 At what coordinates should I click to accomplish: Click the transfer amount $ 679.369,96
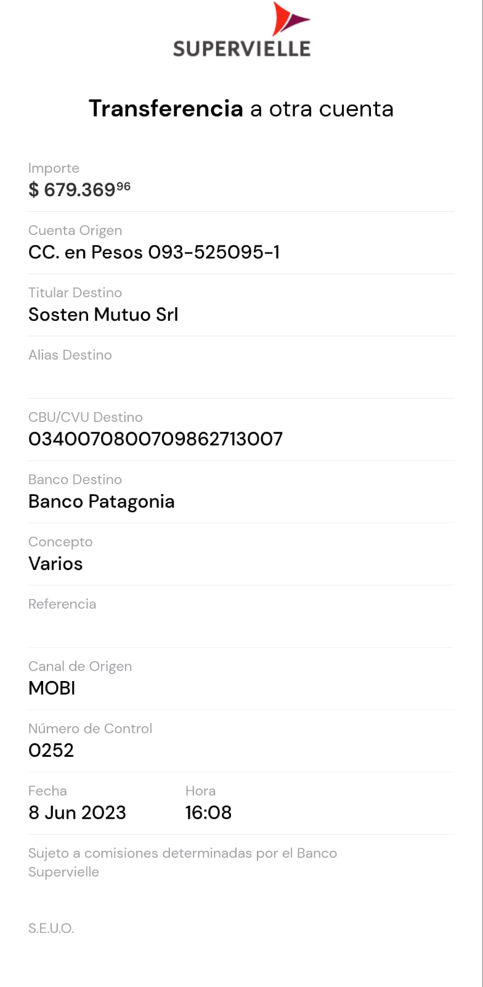(x=79, y=189)
